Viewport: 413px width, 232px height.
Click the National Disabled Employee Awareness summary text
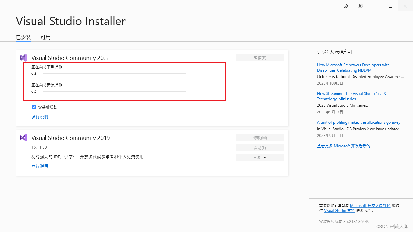[x=361, y=77]
